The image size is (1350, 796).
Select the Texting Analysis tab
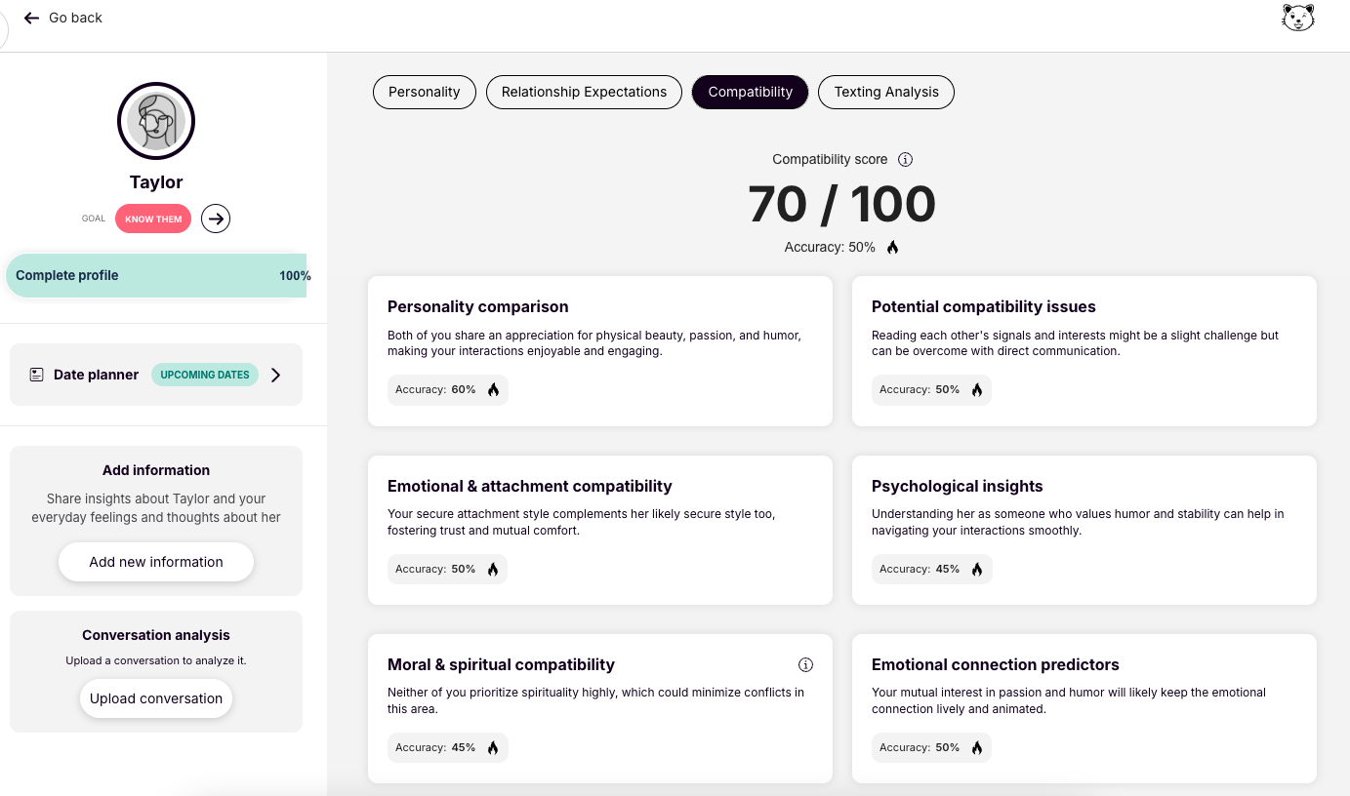(885, 92)
